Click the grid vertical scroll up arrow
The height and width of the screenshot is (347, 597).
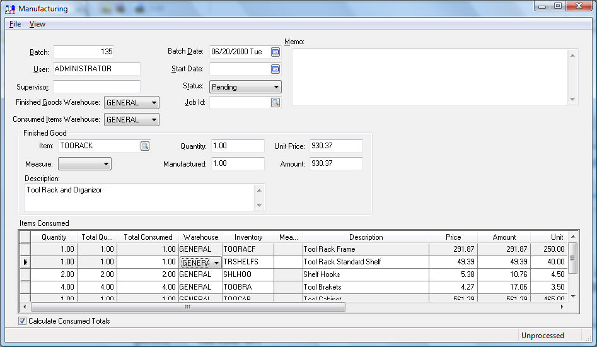click(573, 237)
